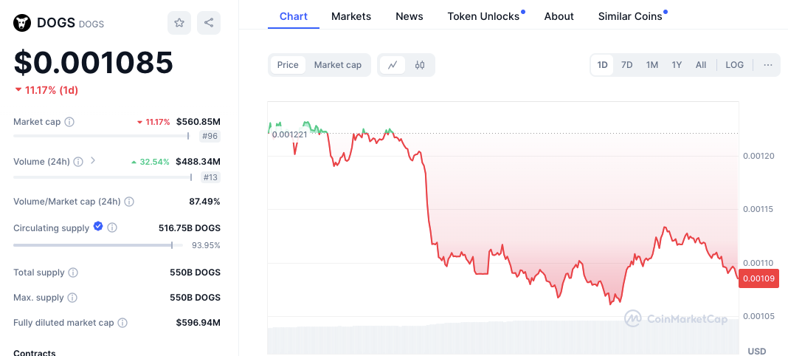Open the Chart tab
Screen dimensions: 788x356
294,16
